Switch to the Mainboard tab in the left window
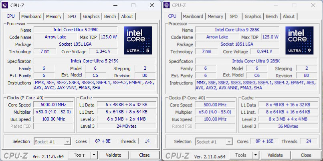Viewport: 323px width, 161px height. pyautogui.click(x=31, y=16)
